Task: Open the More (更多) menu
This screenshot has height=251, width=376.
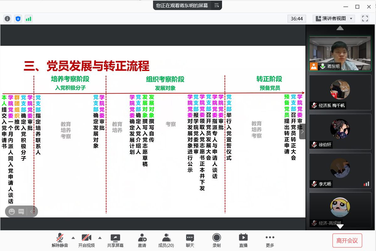Action: (x=270, y=240)
